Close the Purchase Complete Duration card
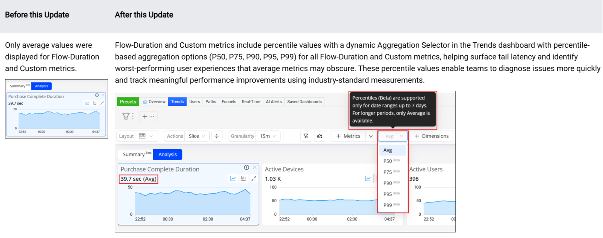The image size is (603, 238). pyautogui.click(x=255, y=167)
